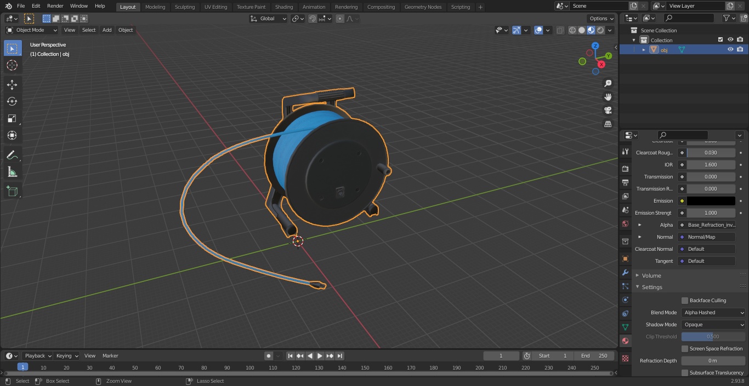Activate the Measure tool
The image size is (749, 386).
pyautogui.click(x=12, y=172)
